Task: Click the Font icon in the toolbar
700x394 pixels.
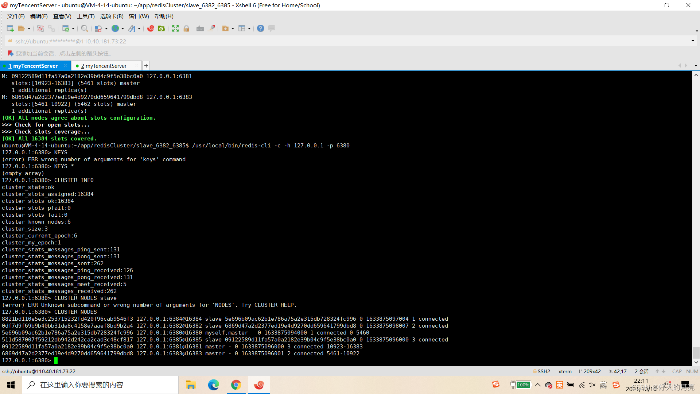Action: 132,28
